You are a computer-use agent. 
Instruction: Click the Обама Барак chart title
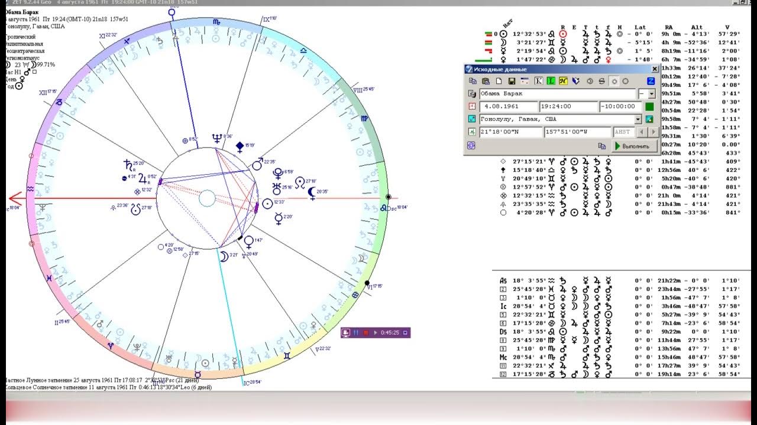21,12
